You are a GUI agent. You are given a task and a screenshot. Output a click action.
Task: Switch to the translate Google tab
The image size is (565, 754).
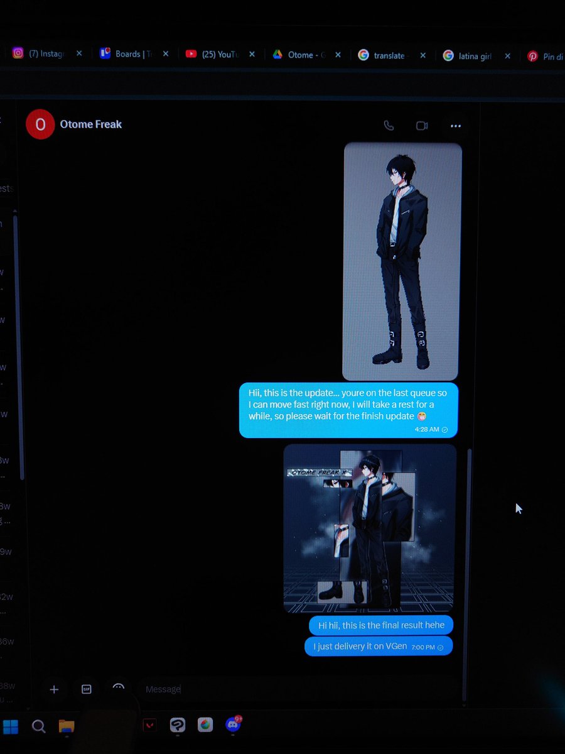pos(392,55)
